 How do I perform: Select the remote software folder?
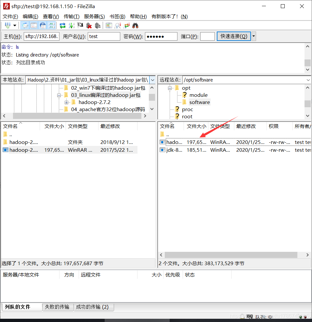point(200,102)
